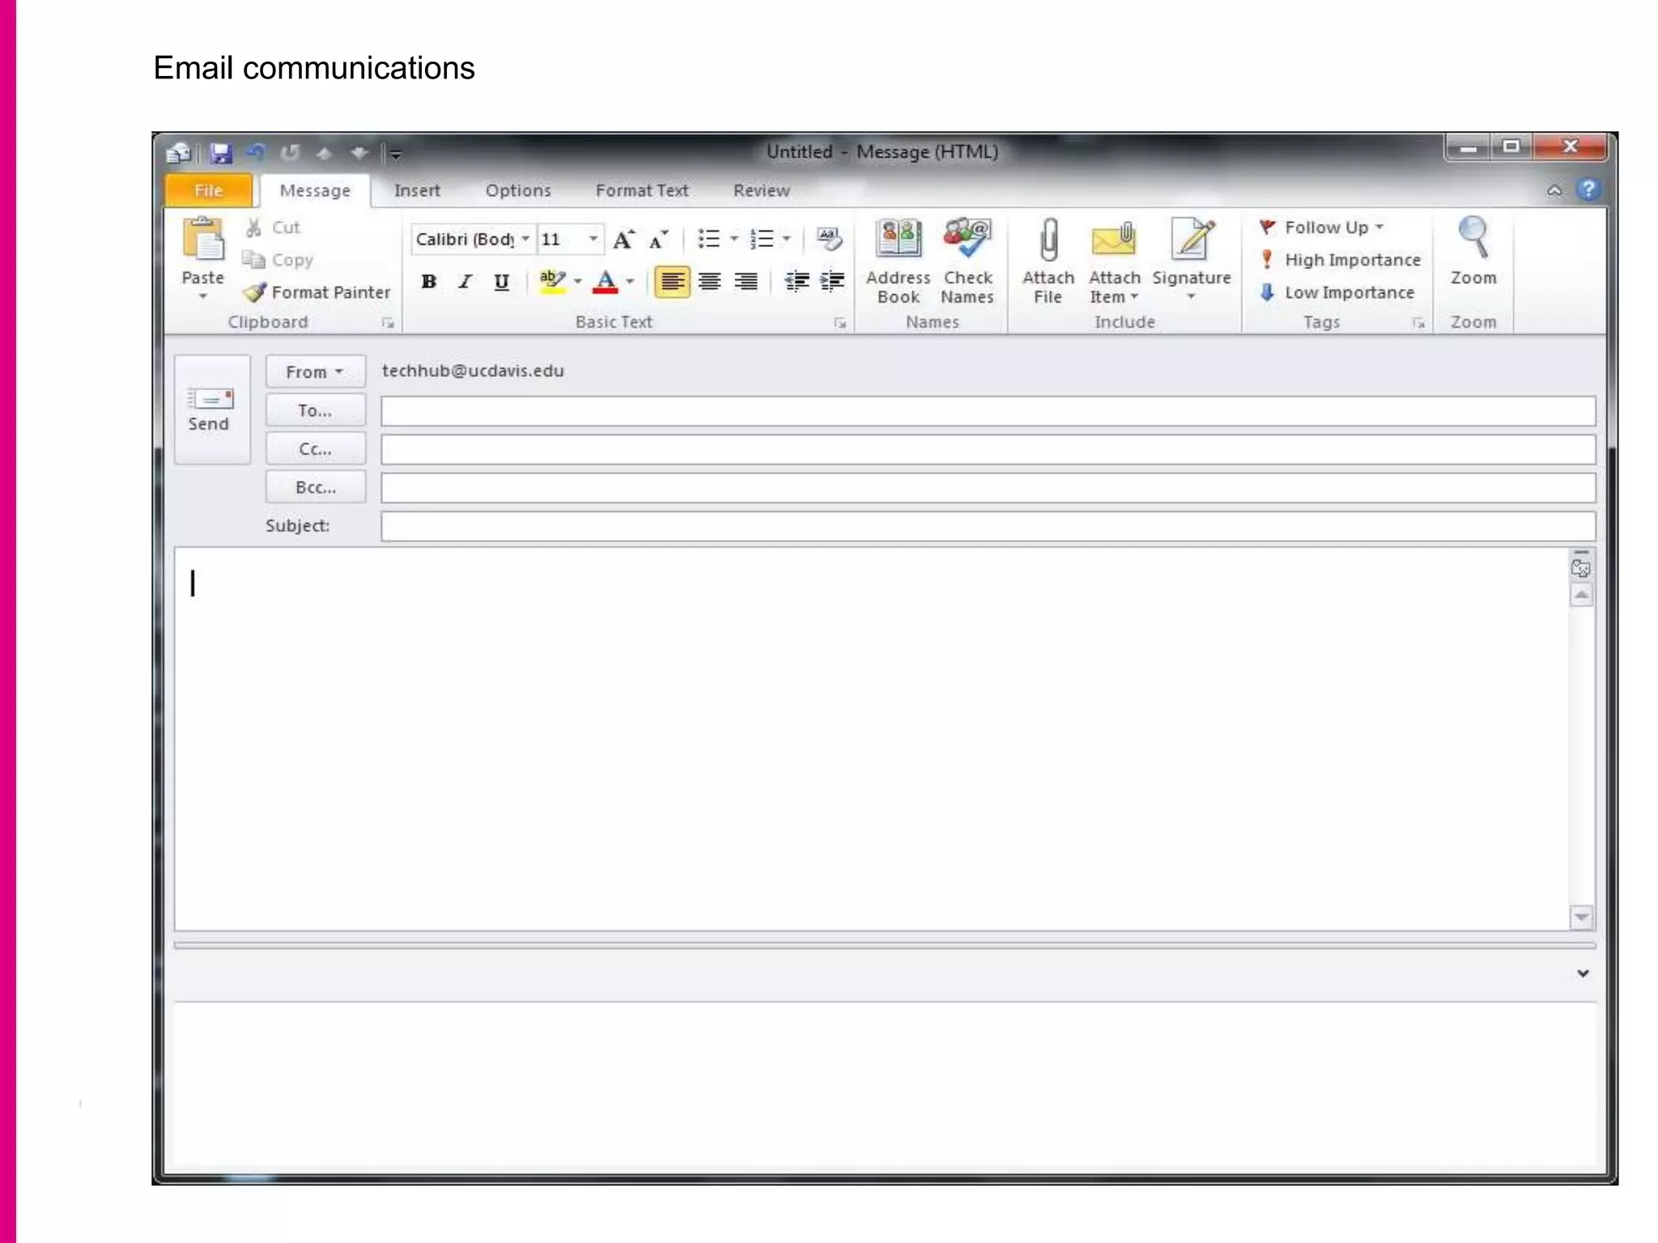The width and height of the screenshot is (1658, 1243).
Task: Click the Cut scissors icon
Action: pyautogui.click(x=253, y=227)
